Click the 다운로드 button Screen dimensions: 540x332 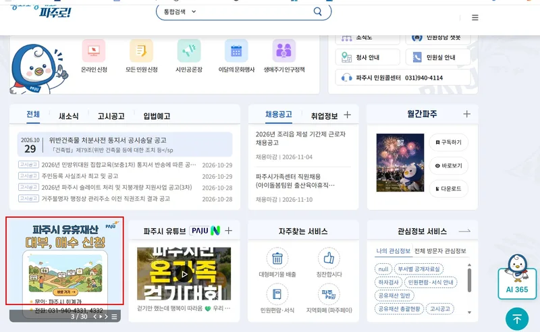click(449, 189)
